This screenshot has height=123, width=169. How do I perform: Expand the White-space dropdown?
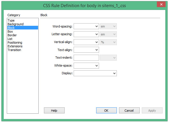[86, 65]
